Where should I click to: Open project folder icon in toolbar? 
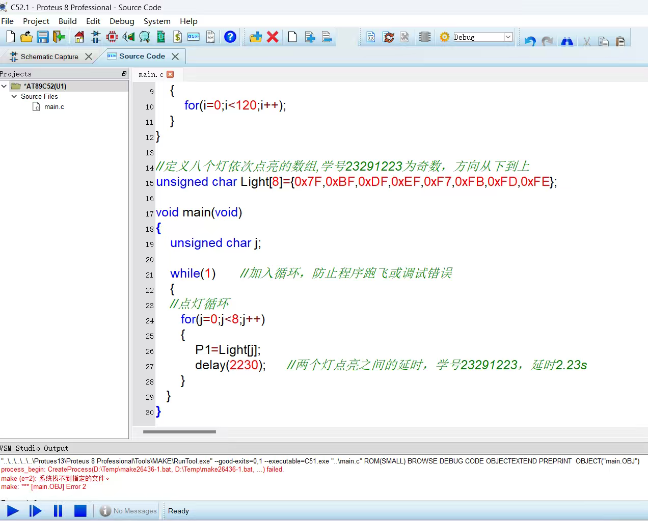tap(26, 37)
